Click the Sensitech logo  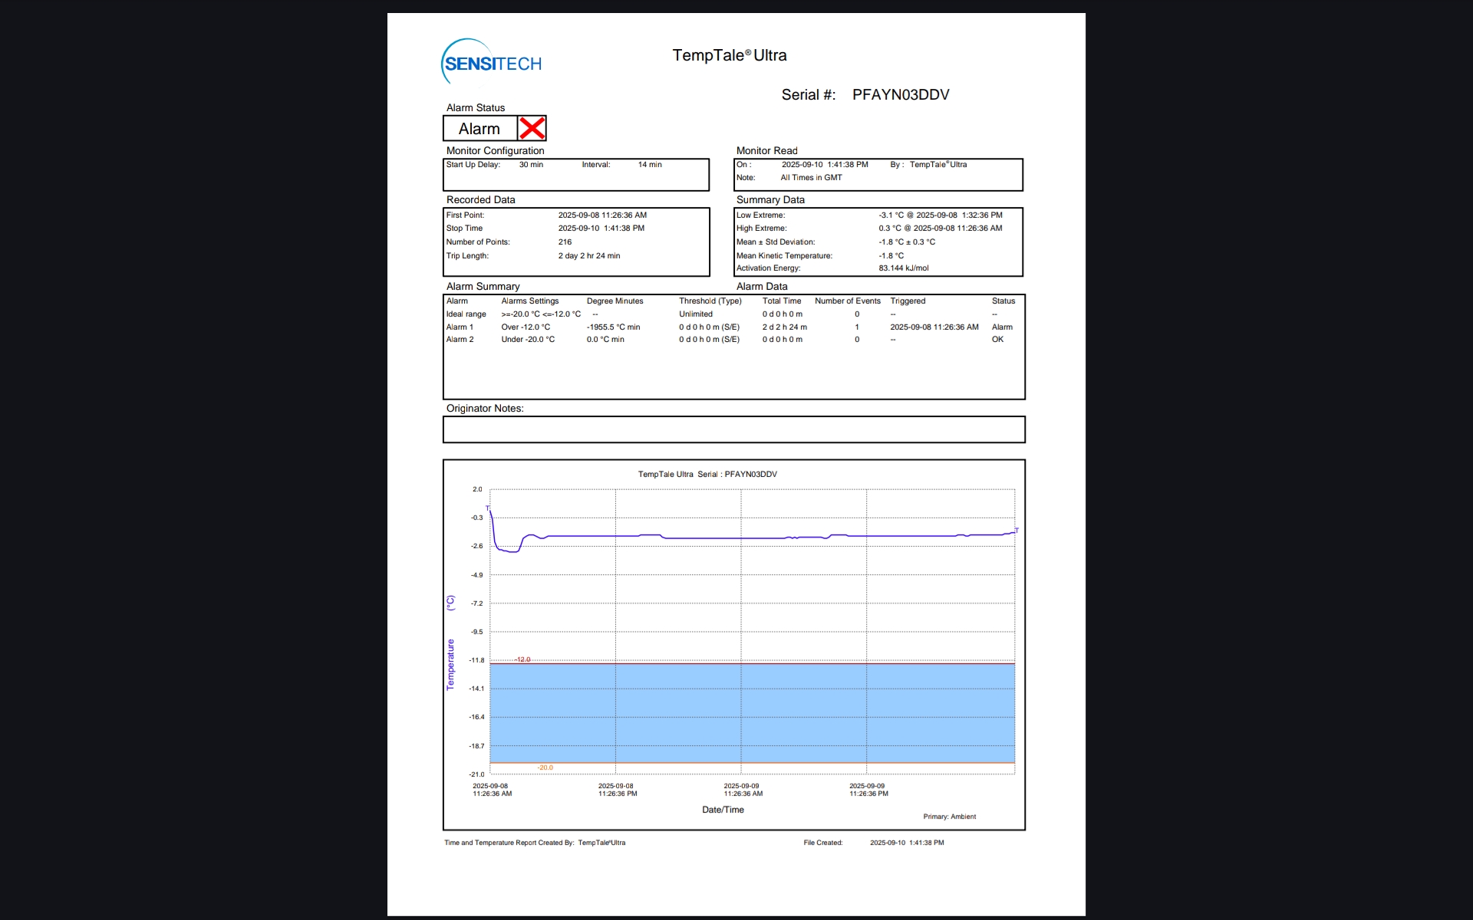tap(492, 63)
